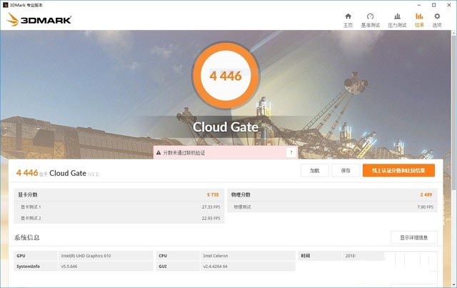Click 显卡测试 2 row label
The height and width of the screenshot is (288, 457).
tap(31, 218)
